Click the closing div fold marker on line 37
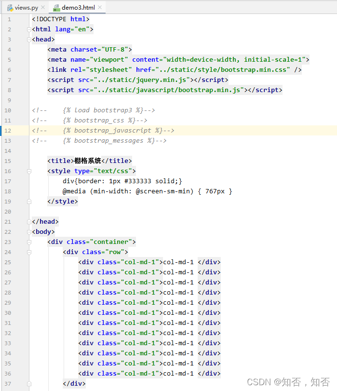337x391 pixels. [29, 384]
